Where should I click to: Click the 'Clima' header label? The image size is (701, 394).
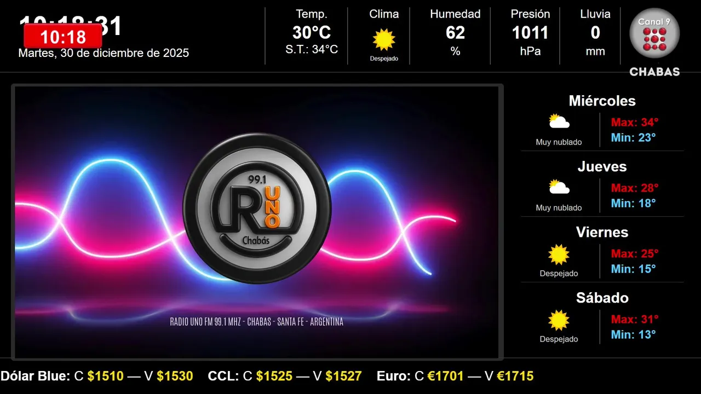coord(384,14)
